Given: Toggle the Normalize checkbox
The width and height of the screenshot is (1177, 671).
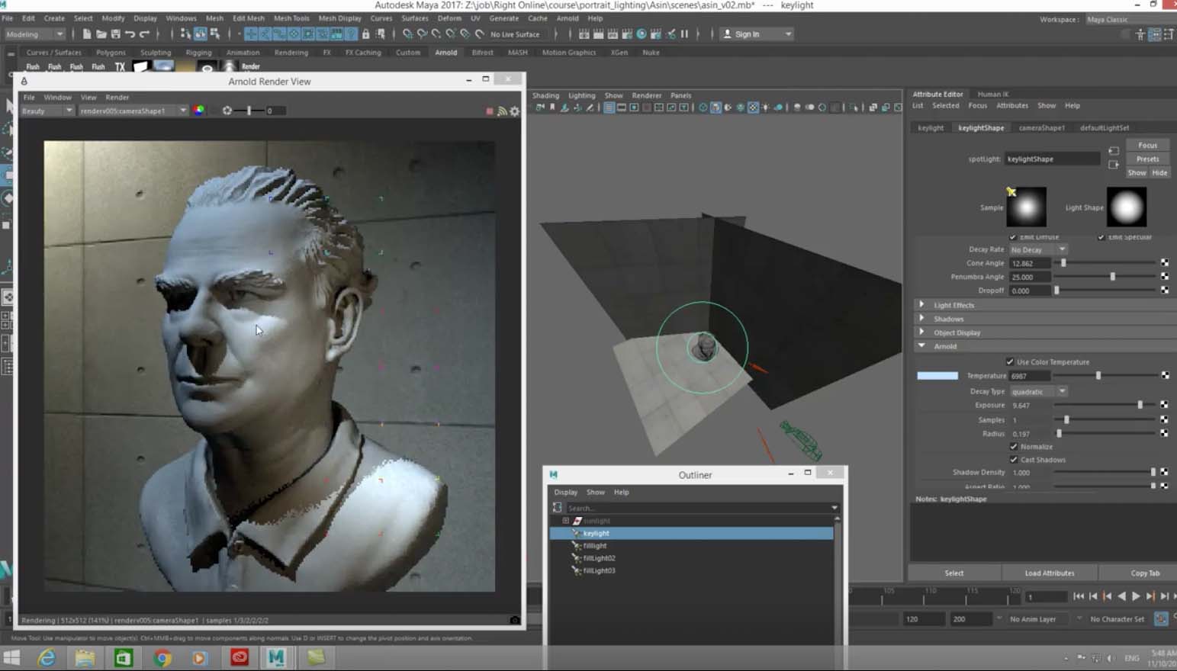Looking at the screenshot, I should click(1014, 447).
